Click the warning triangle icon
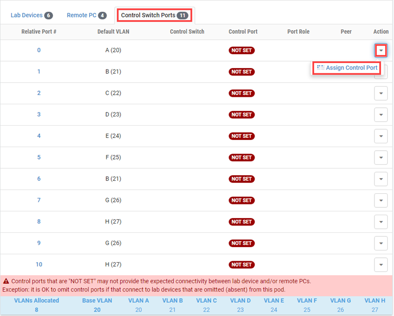This screenshot has height=316, width=394. (x=6, y=281)
